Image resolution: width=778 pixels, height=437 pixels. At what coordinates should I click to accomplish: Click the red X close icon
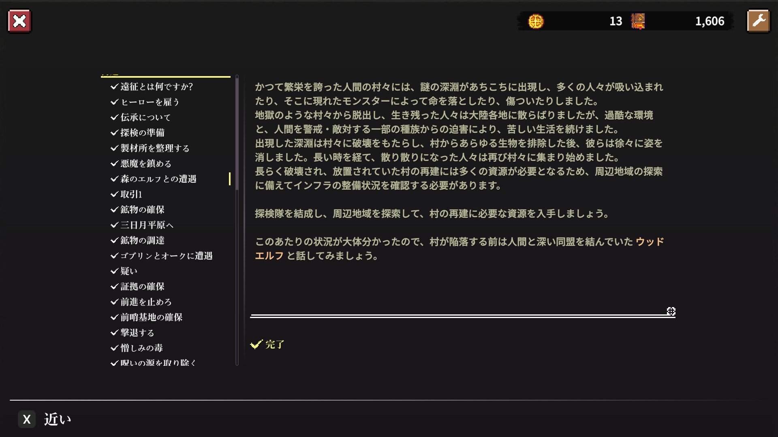coord(19,21)
